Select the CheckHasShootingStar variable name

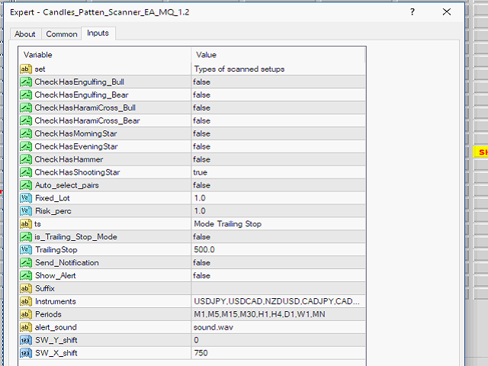[x=77, y=172]
